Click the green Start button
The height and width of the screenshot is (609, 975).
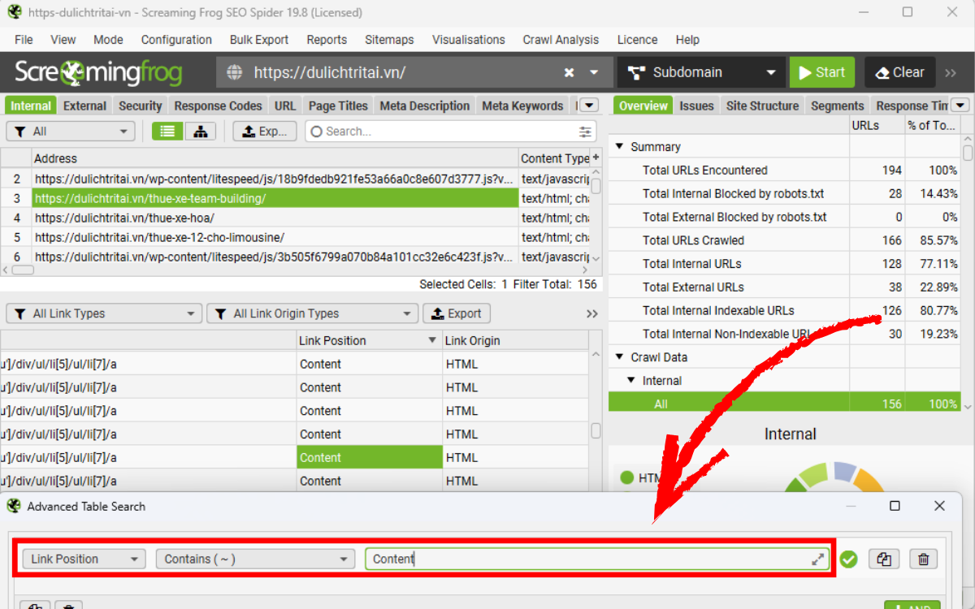pyautogui.click(x=821, y=72)
